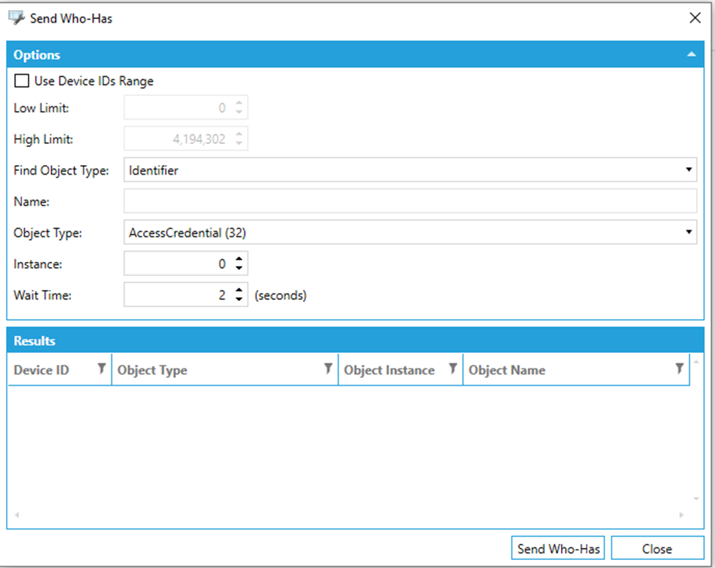Open the Find Object Type dropdown
This screenshot has height=568, width=715.
click(x=688, y=170)
